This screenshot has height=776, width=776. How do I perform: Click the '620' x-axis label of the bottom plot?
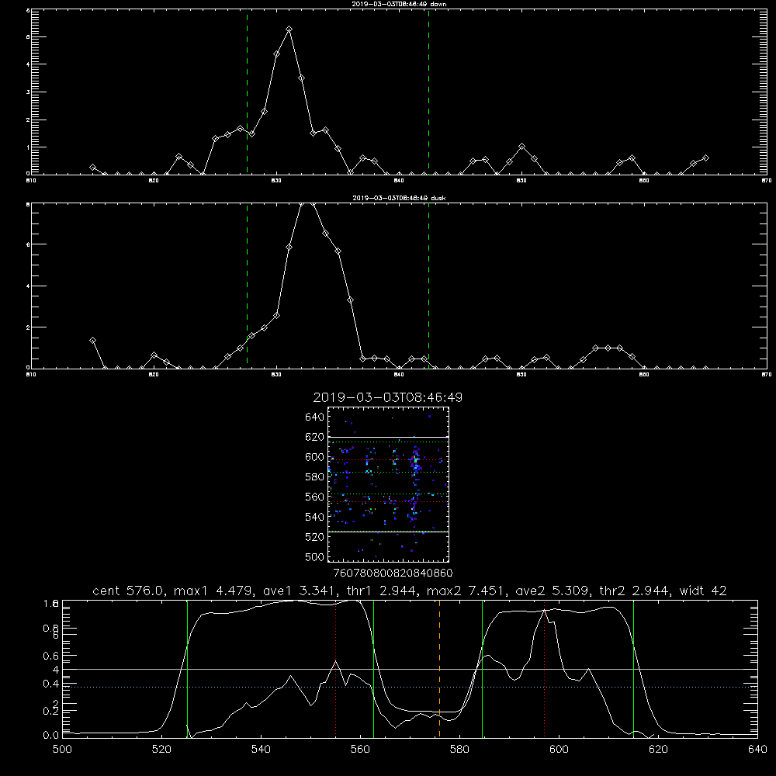tap(658, 750)
